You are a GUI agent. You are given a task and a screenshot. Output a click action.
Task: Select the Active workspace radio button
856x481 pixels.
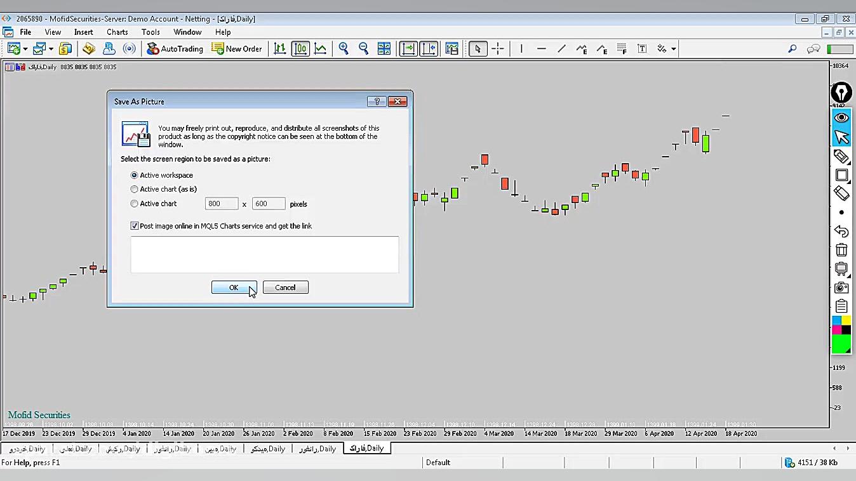click(x=134, y=175)
